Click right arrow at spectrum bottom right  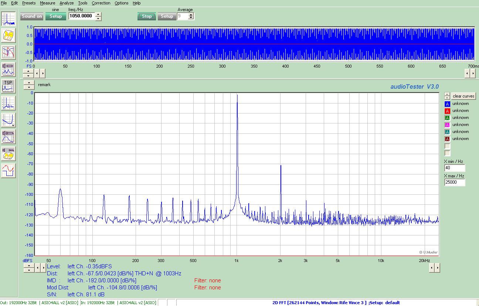tap(437, 268)
